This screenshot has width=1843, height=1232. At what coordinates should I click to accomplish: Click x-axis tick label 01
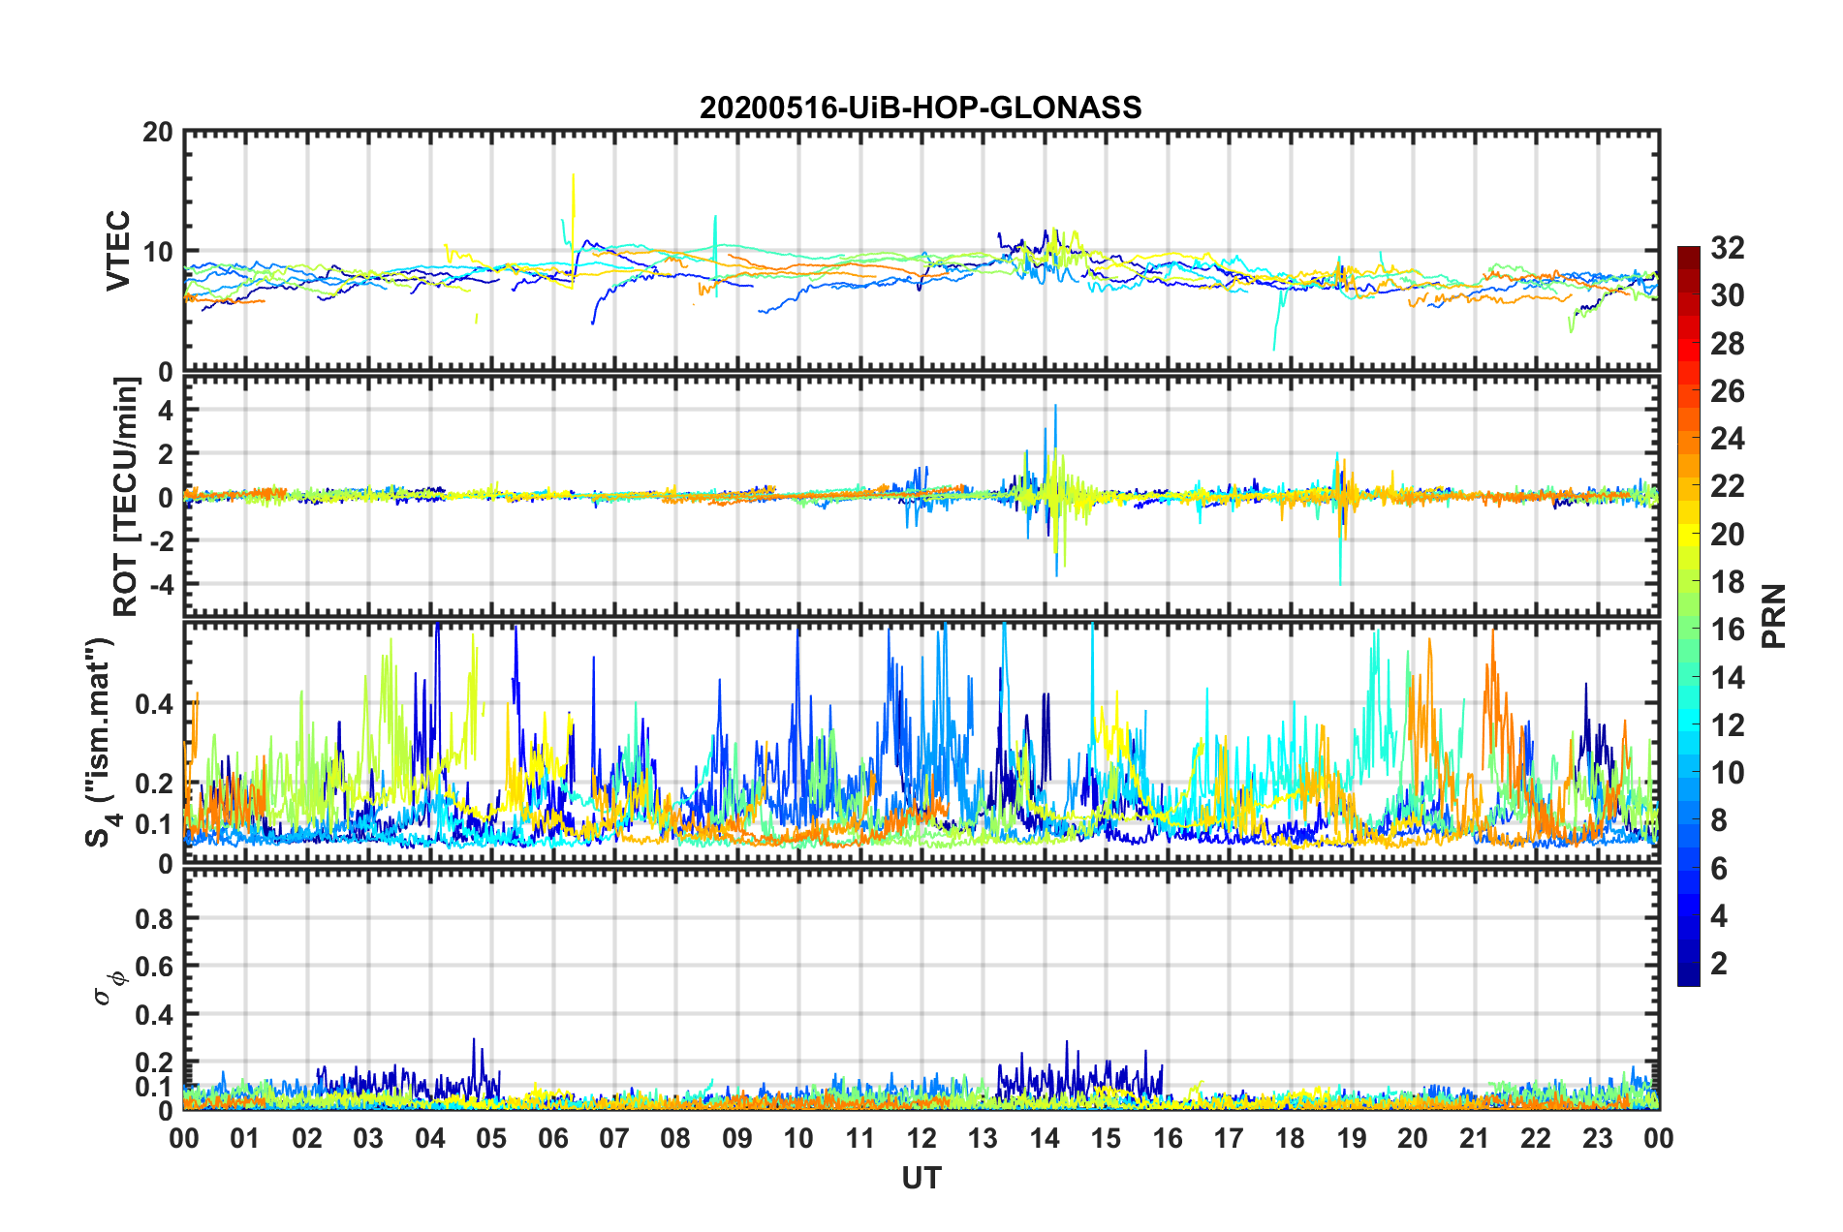[x=245, y=1138]
